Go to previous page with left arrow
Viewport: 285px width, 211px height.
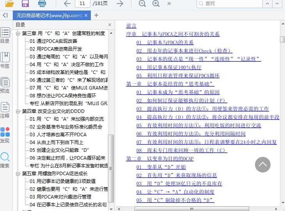67,4
